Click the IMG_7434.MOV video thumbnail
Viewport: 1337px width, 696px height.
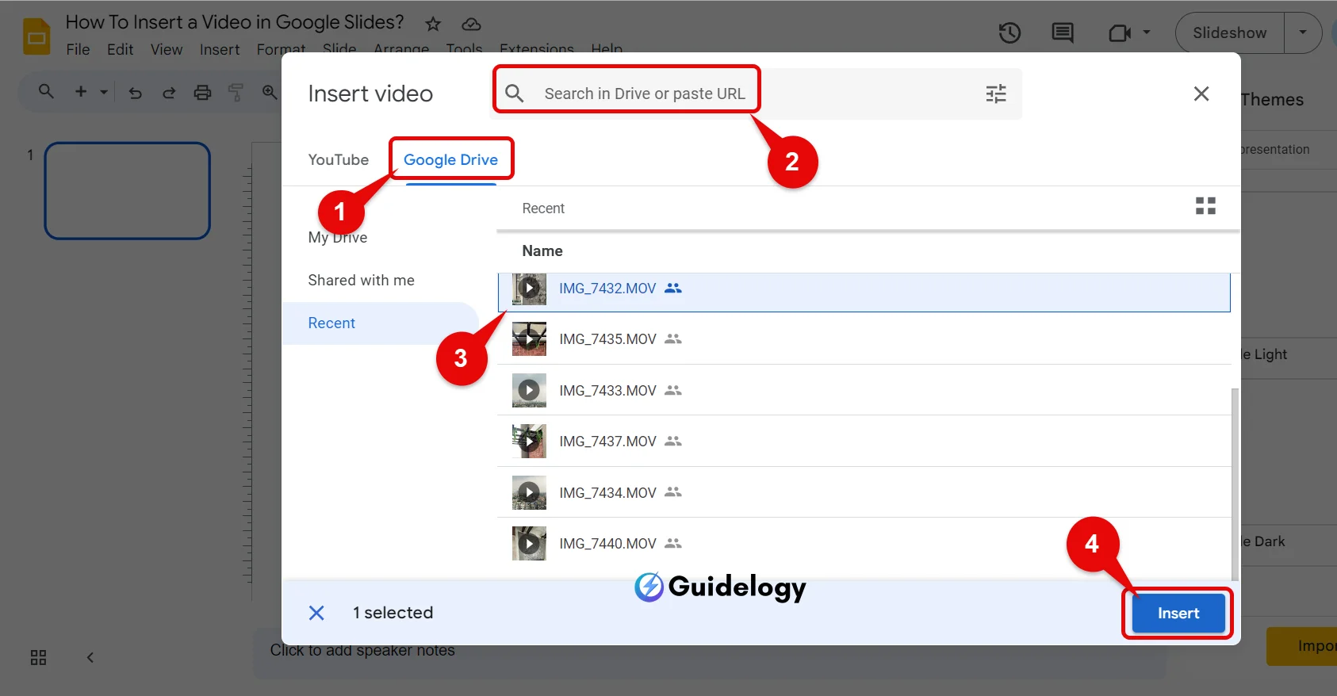529,492
